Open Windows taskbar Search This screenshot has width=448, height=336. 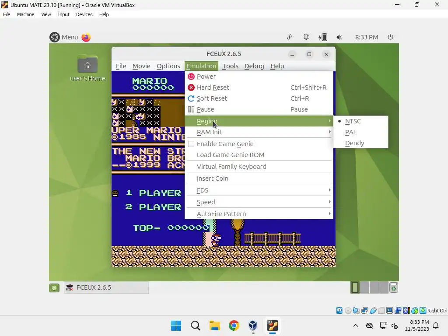[196, 325]
